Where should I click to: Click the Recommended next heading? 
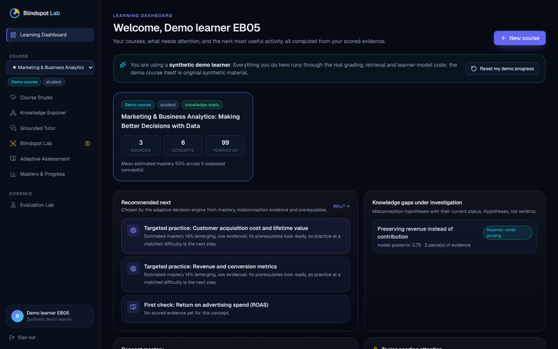coord(146,202)
